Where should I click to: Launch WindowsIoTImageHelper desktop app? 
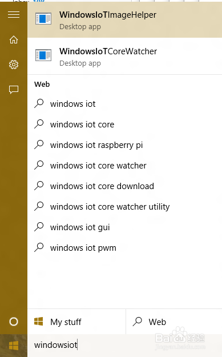click(124, 20)
